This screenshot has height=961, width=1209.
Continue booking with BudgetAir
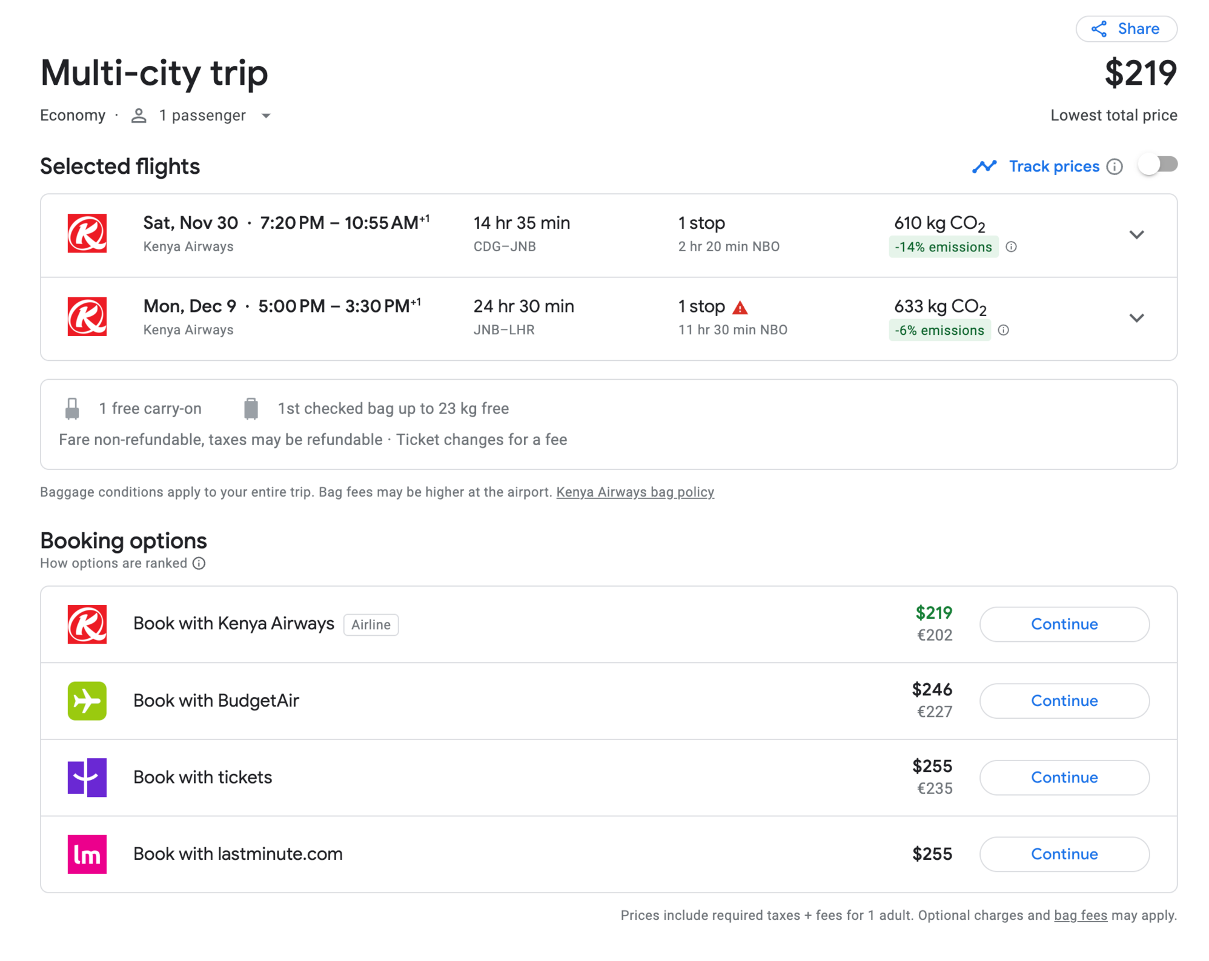click(x=1064, y=701)
